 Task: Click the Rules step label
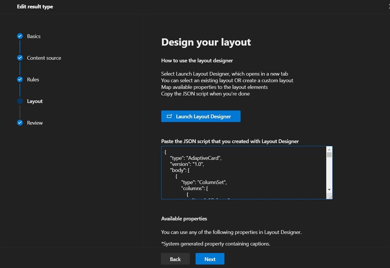pyautogui.click(x=32, y=79)
